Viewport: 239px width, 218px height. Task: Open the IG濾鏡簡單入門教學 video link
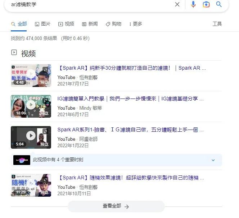tap(130, 99)
